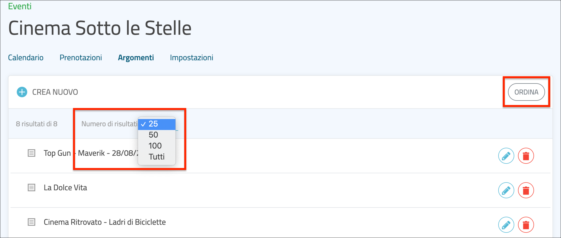This screenshot has height=238, width=561.
Task: Edit the La Dolce Vita entry
Action: (x=506, y=190)
